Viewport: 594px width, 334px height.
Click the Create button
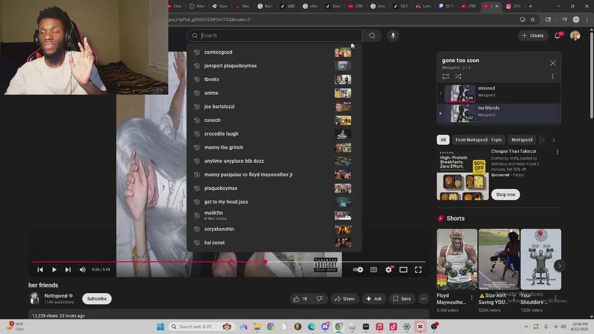pos(532,35)
